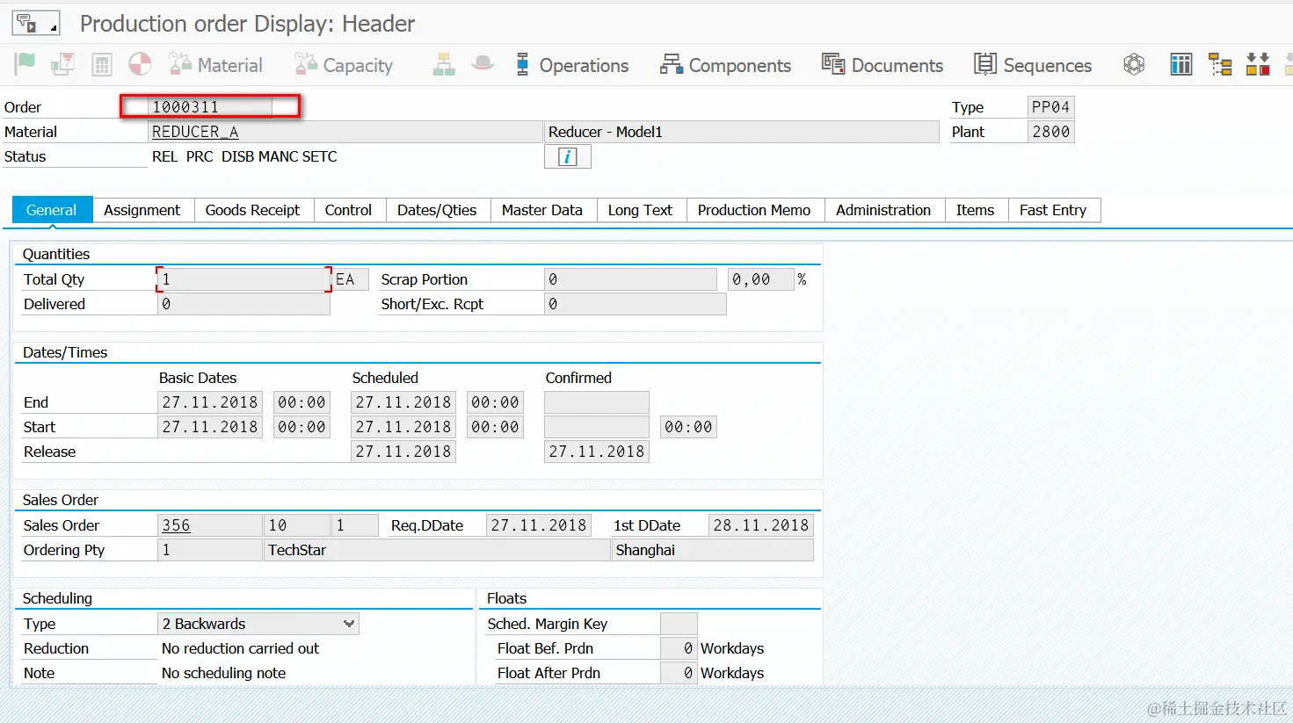
Task: Click sales order 356 link
Action: pos(176,525)
